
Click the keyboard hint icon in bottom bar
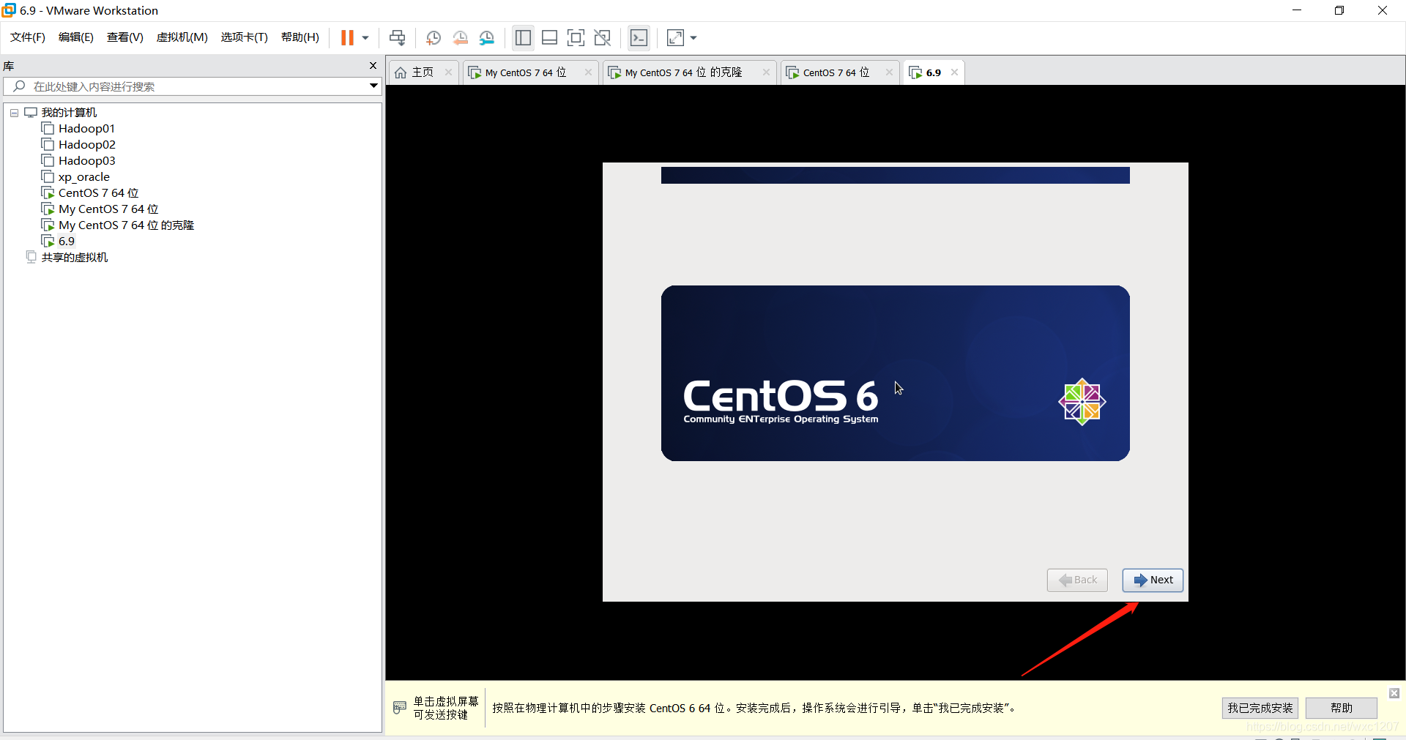(x=400, y=707)
